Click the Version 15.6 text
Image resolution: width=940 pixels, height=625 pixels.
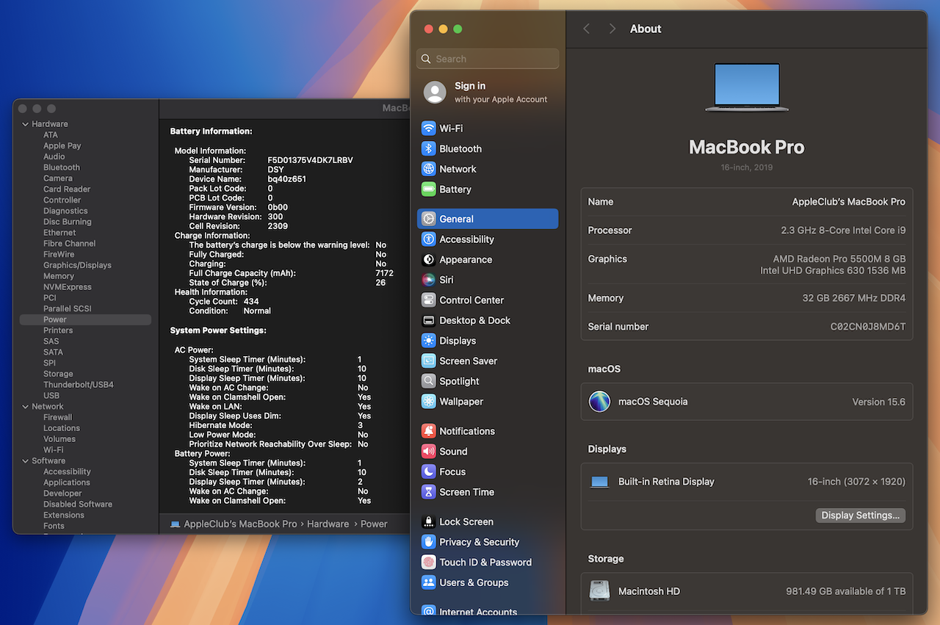pos(878,402)
